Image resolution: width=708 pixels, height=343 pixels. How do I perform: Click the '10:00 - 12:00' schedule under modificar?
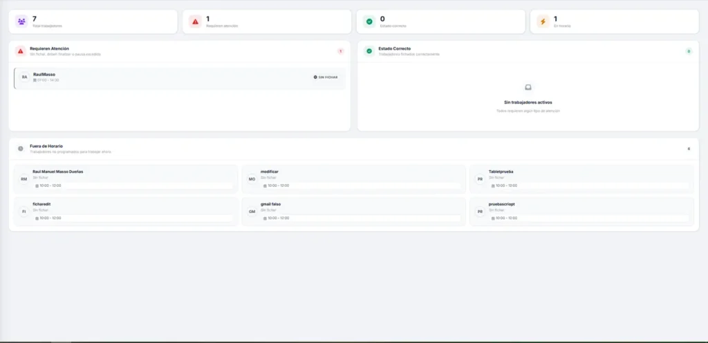point(279,186)
